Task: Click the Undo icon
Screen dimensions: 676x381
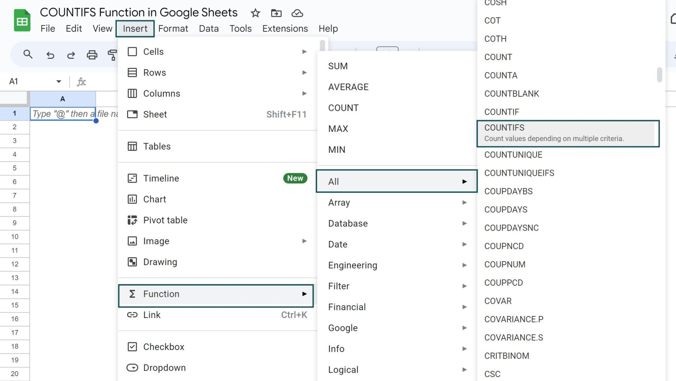Action: click(x=50, y=54)
